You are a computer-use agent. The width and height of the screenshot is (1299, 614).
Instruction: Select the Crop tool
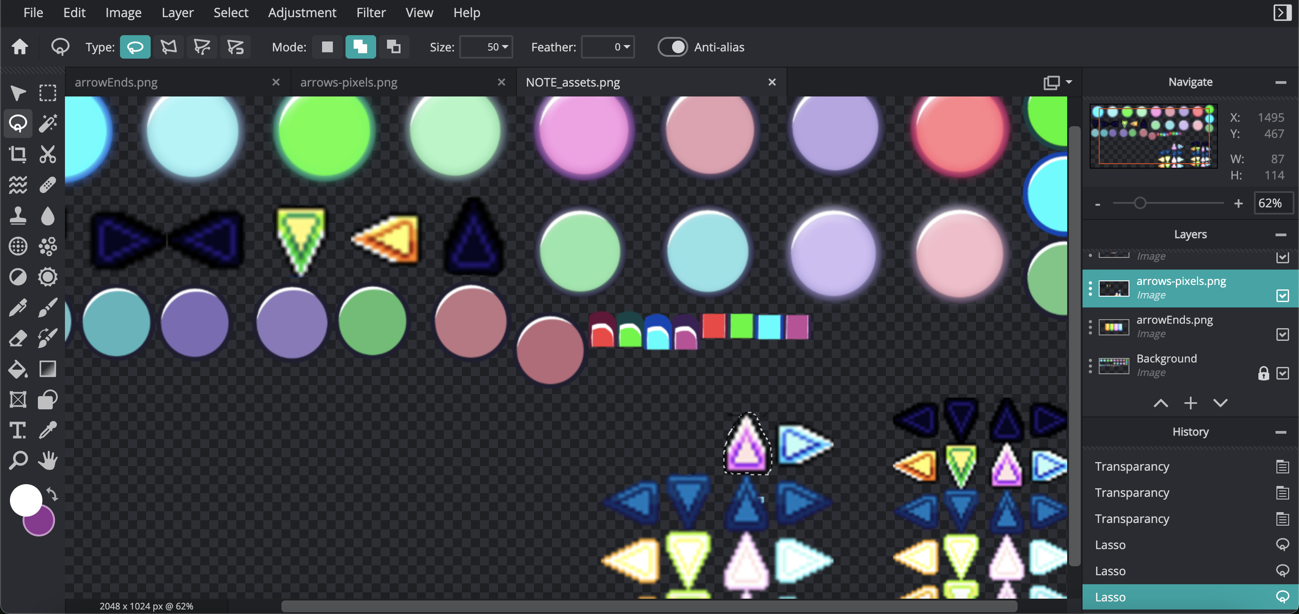18,154
